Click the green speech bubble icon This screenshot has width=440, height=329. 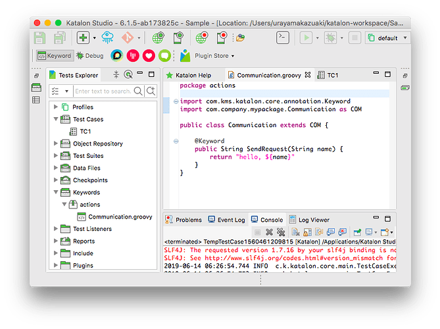coord(164,55)
